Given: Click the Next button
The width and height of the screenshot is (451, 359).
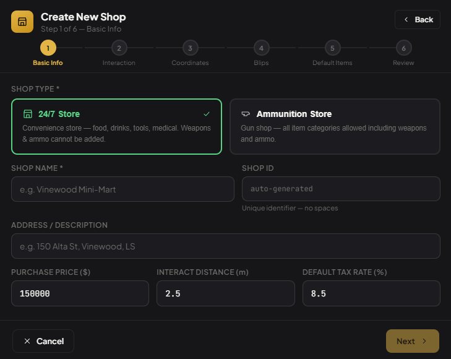Looking at the screenshot, I should click(413, 341).
